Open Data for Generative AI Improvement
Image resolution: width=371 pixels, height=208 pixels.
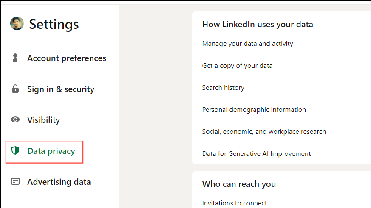256,153
